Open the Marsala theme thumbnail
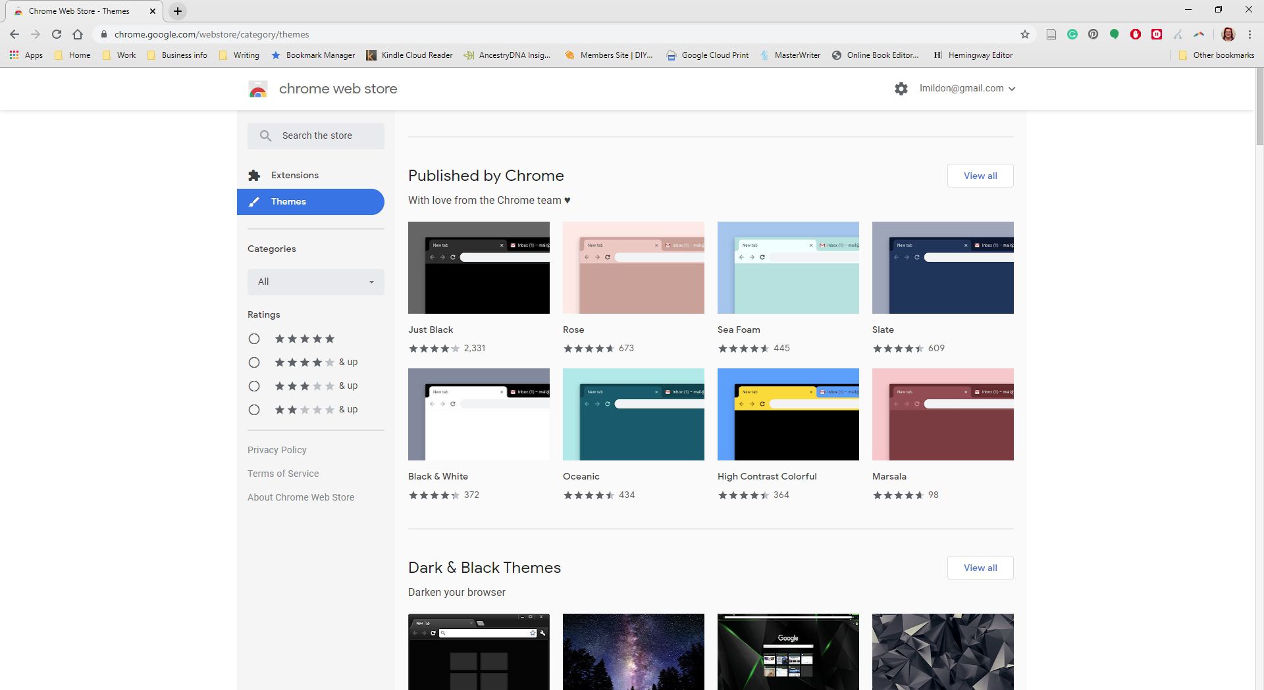 click(943, 414)
